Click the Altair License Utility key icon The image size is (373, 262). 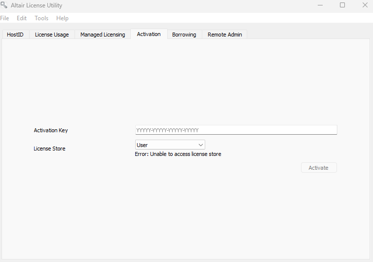click(4, 5)
